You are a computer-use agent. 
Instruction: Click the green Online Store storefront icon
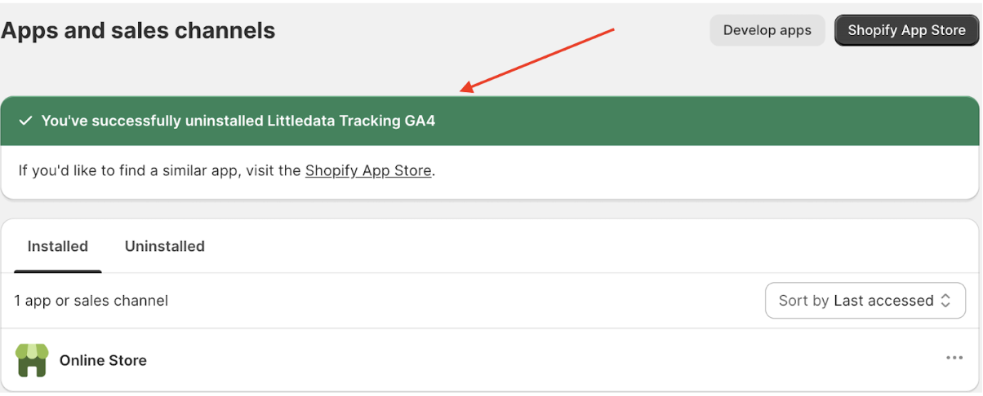[x=32, y=360]
